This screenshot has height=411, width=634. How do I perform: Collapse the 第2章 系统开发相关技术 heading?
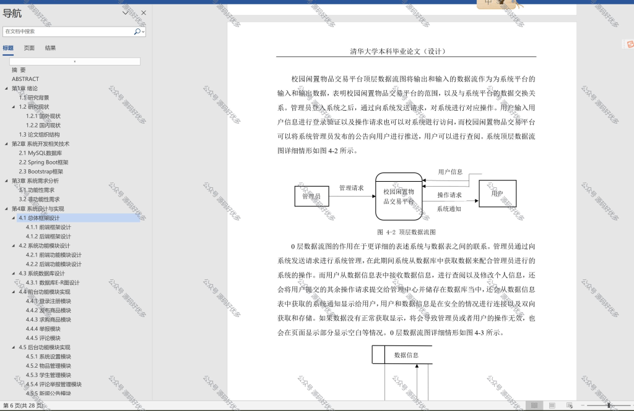point(6,144)
